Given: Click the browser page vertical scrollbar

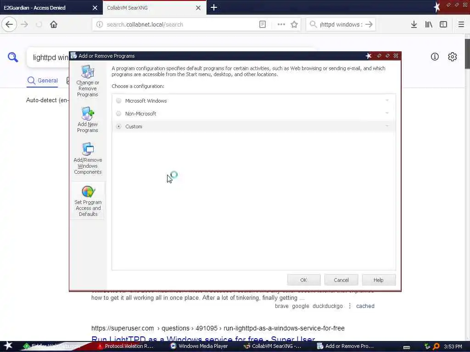Looking at the screenshot, I should pos(467,54).
